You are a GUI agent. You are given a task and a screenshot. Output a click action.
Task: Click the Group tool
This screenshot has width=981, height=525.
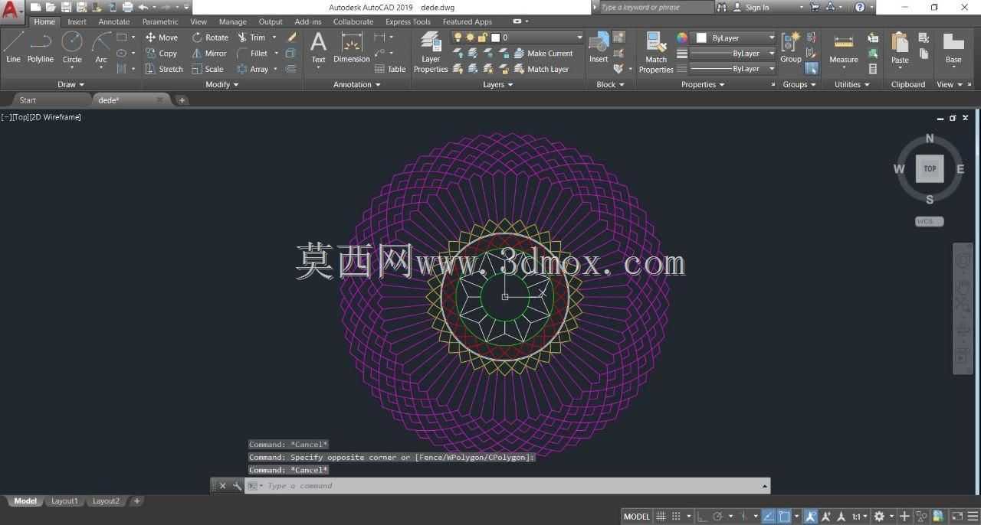[790, 47]
